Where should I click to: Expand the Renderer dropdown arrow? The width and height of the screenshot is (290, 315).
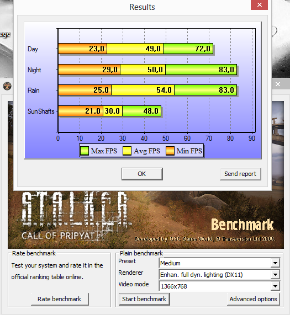[275, 275]
